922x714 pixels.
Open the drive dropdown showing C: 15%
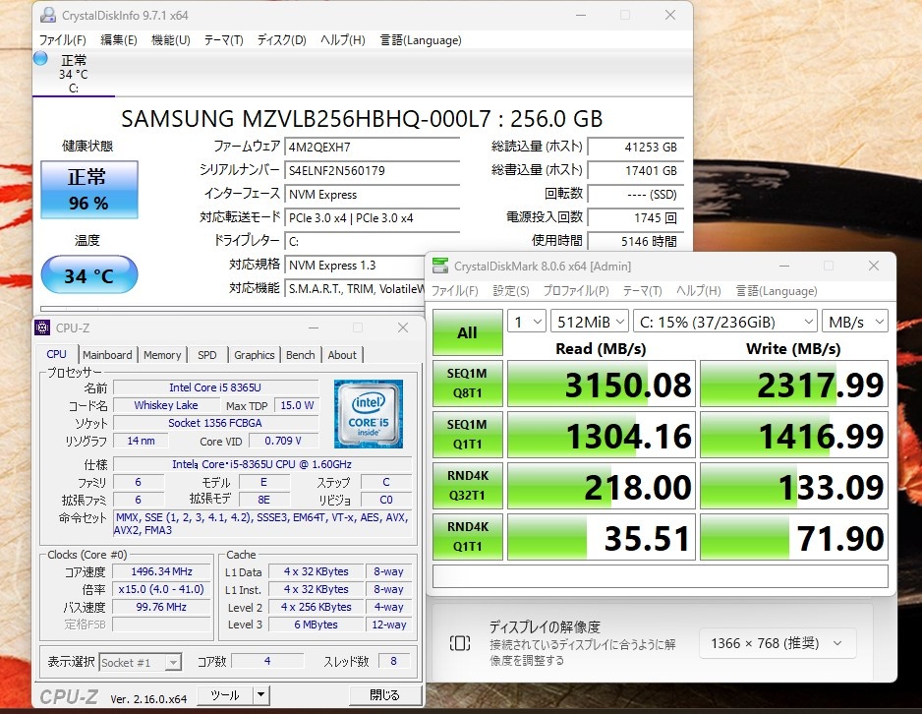pyautogui.click(x=725, y=322)
